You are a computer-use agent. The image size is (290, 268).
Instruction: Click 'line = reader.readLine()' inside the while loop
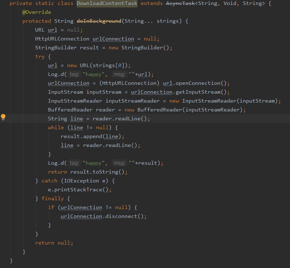tap(100, 146)
